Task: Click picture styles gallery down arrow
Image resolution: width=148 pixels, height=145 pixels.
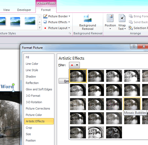Action: [x=40, y=22]
